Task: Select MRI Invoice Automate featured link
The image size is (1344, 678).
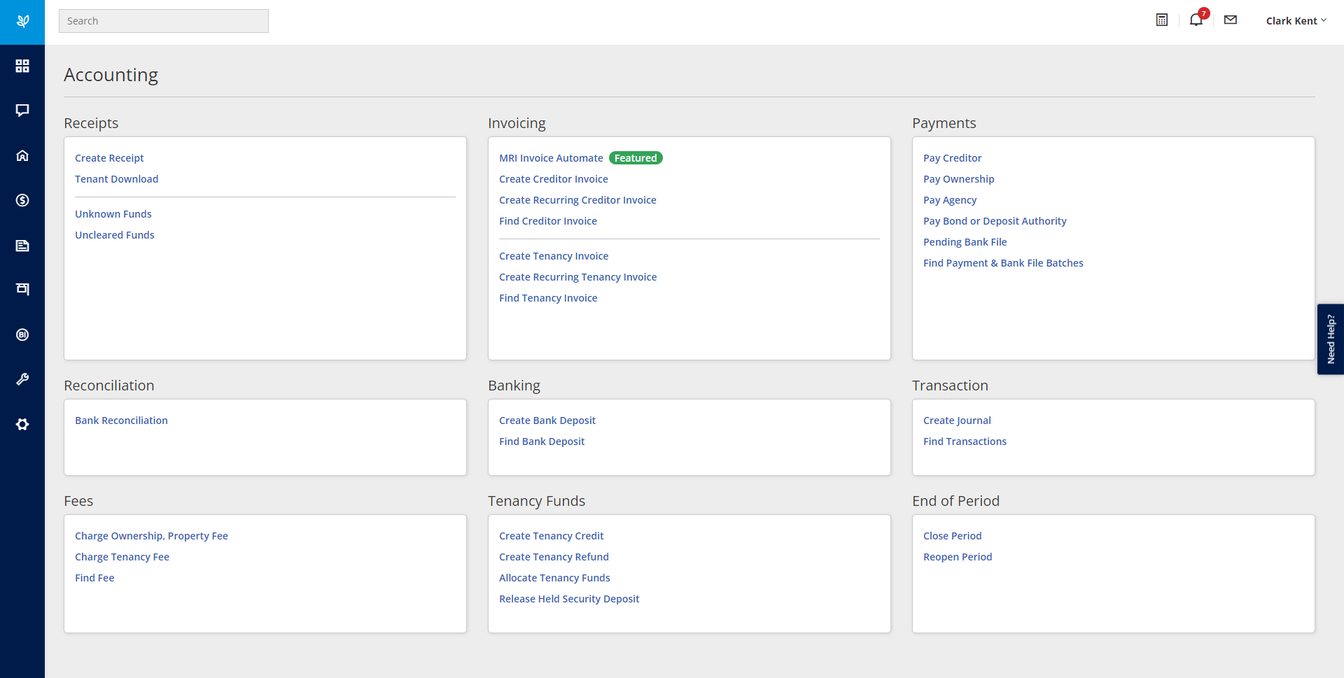Action: point(551,157)
